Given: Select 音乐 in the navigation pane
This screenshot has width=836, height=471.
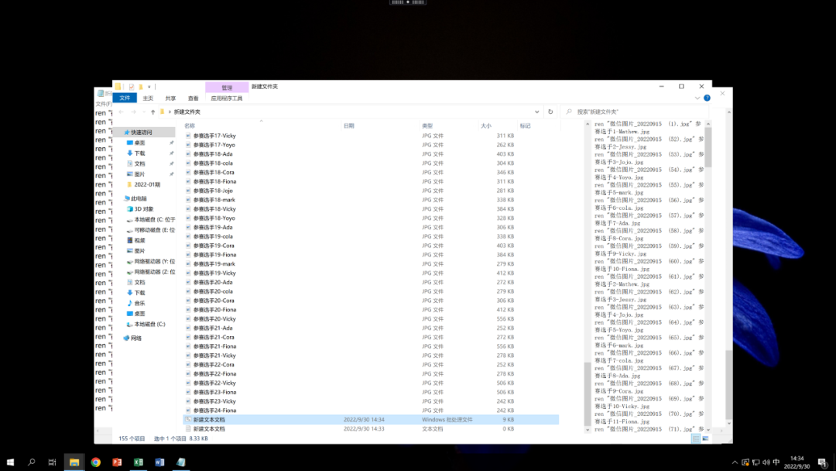Looking at the screenshot, I should click(139, 303).
